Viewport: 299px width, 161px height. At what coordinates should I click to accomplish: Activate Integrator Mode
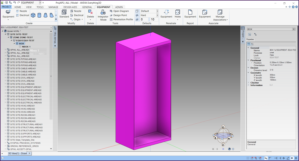[103, 15]
